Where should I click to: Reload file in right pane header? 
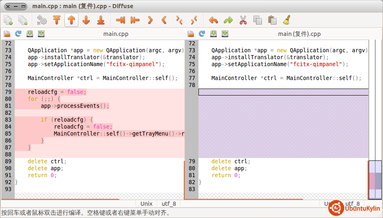[202, 34]
